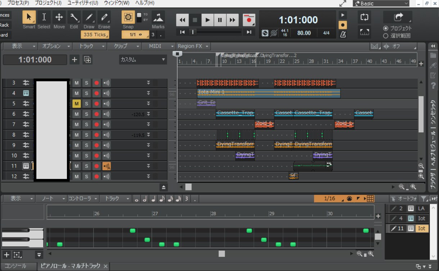
Task: Select the Erase tool
Action: [x=104, y=17]
